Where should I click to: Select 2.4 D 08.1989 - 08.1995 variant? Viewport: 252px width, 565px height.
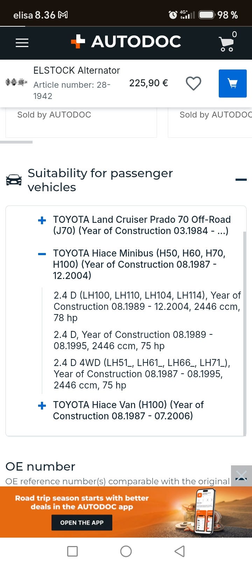point(133,340)
